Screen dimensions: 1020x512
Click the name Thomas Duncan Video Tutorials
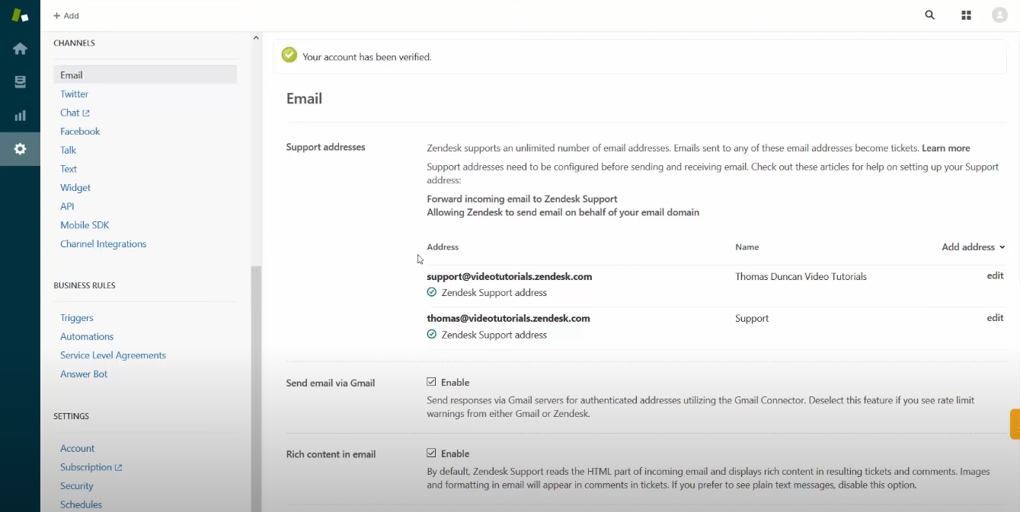[801, 277]
